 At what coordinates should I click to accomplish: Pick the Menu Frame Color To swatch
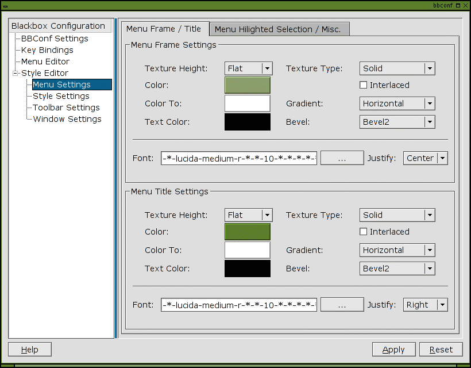(x=248, y=103)
